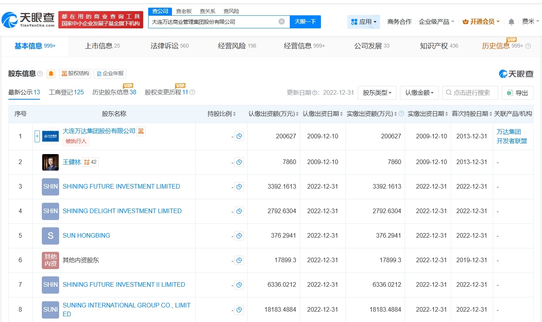Screen dimensions: 542x322
Task: Open the bell notification icon beside 股东信息
Action: [x=51, y=74]
